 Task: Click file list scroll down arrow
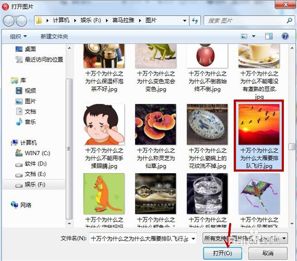[292, 224]
